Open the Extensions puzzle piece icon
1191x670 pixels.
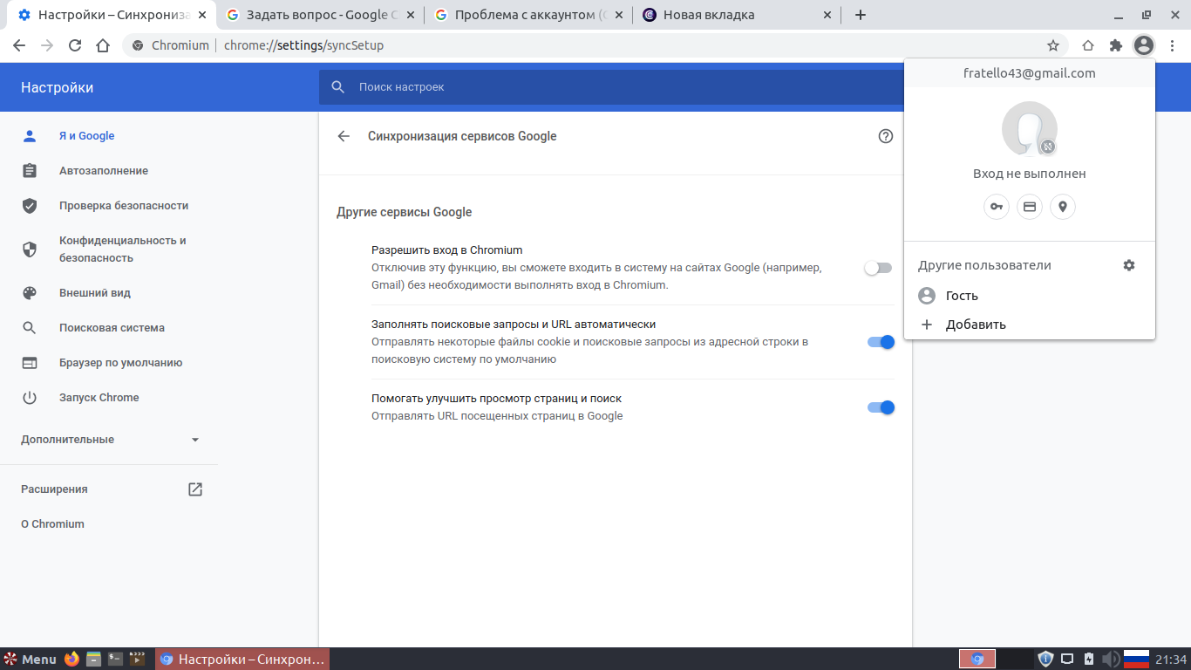pos(1115,45)
